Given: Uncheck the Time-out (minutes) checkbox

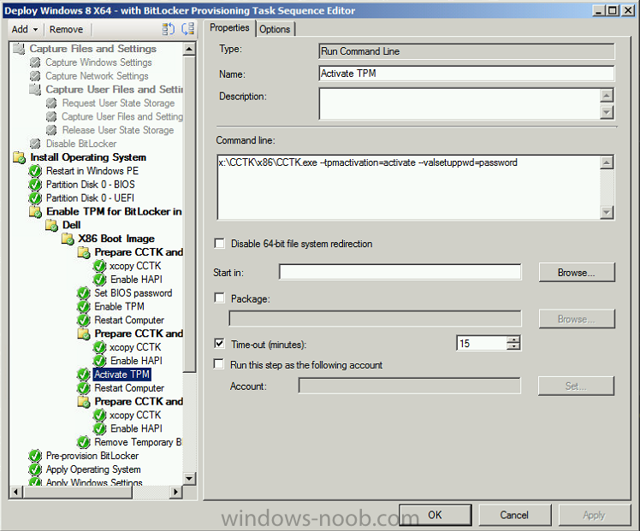Looking at the screenshot, I should [x=220, y=344].
